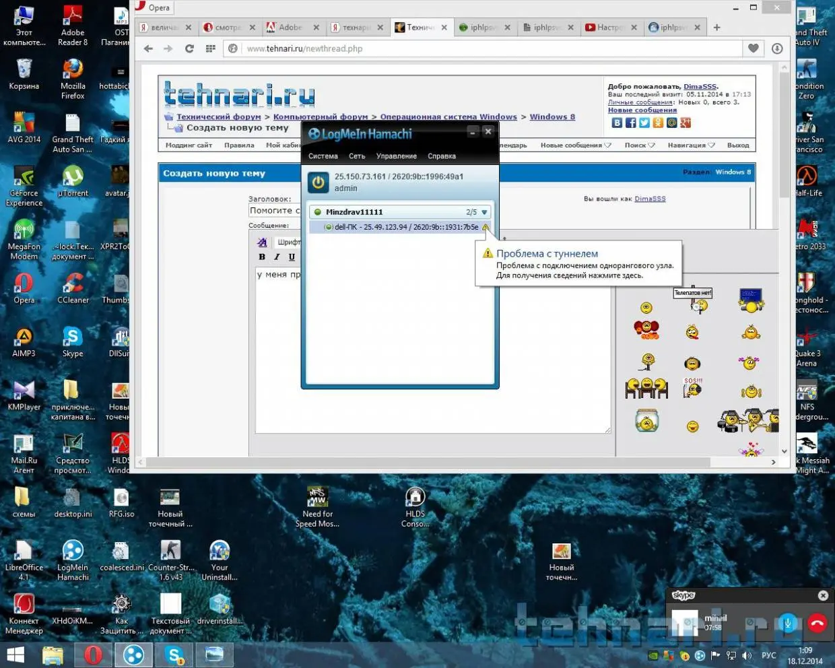Open network Minzdrav11111 dropdown arrow
The width and height of the screenshot is (835, 668).
484,212
